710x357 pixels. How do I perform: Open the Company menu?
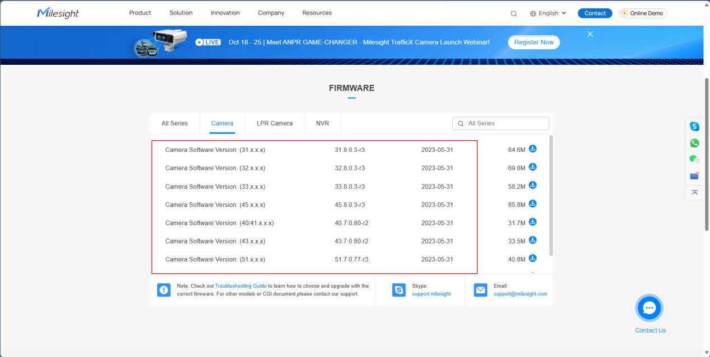(x=271, y=13)
